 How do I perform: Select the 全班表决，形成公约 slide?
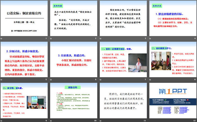[73, 59]
